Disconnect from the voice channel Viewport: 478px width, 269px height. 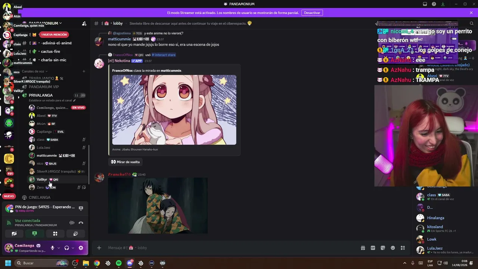(x=81, y=223)
